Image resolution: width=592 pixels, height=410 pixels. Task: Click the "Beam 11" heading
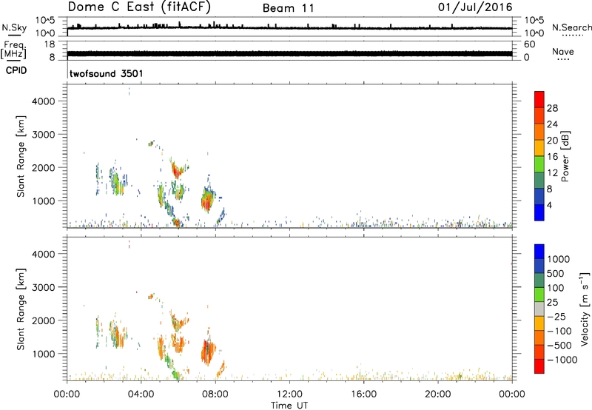coord(289,8)
